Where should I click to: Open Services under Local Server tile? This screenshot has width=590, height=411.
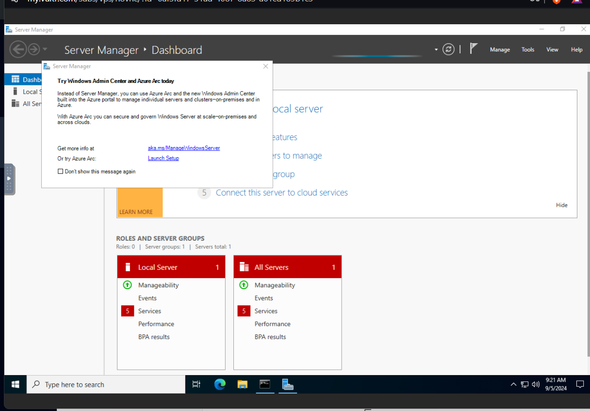149,311
